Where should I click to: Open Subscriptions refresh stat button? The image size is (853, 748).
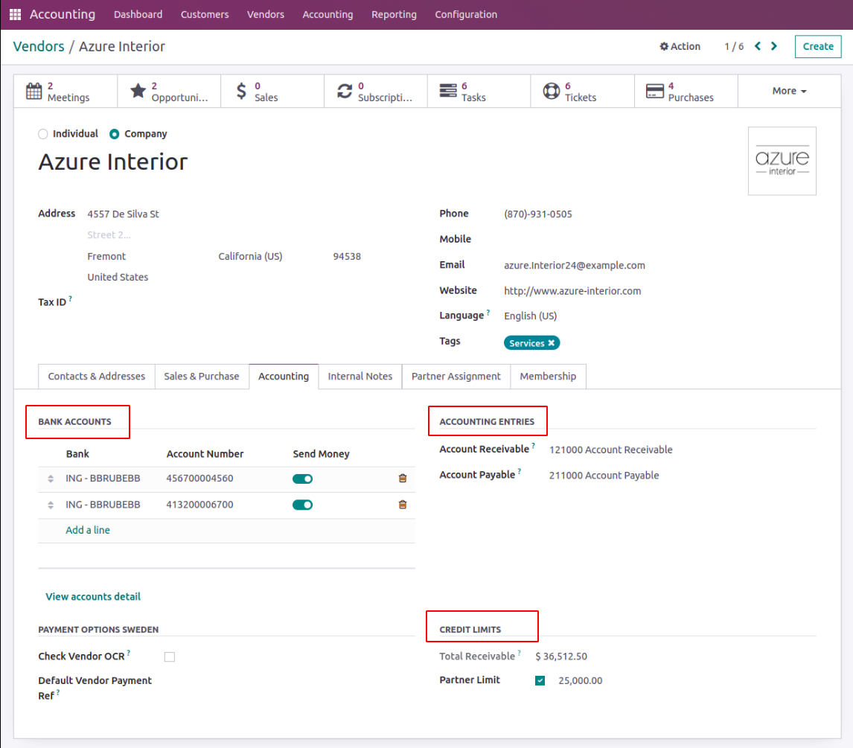click(x=376, y=92)
